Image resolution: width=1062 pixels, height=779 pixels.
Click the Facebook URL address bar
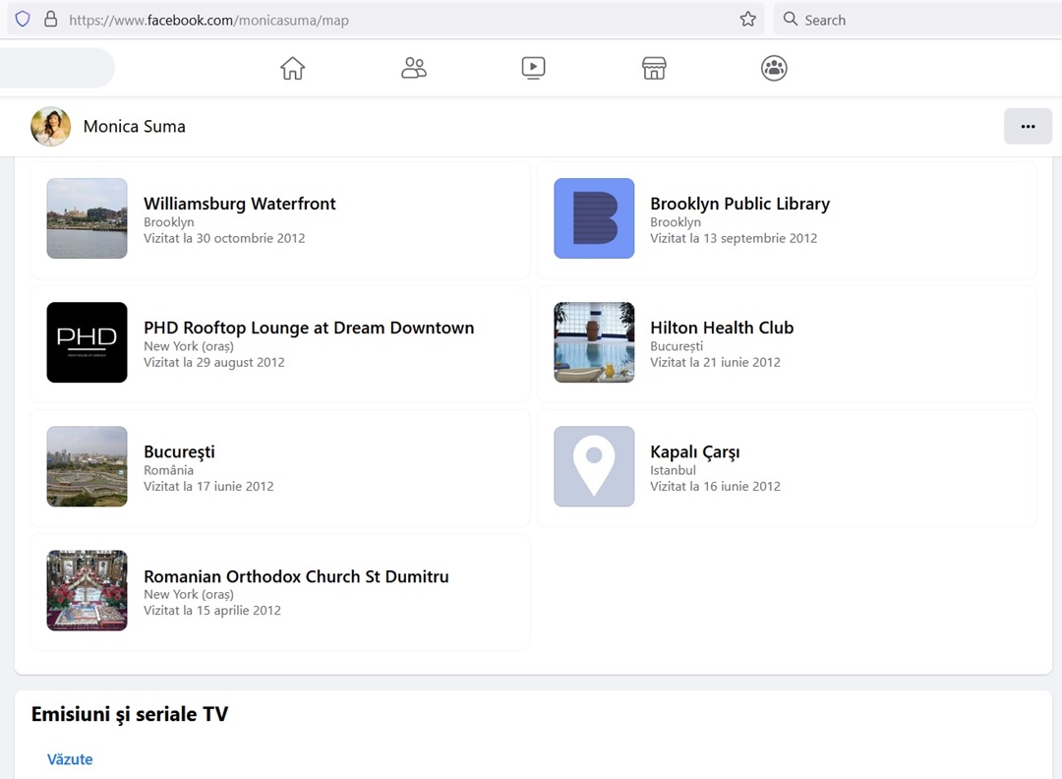[393, 20]
